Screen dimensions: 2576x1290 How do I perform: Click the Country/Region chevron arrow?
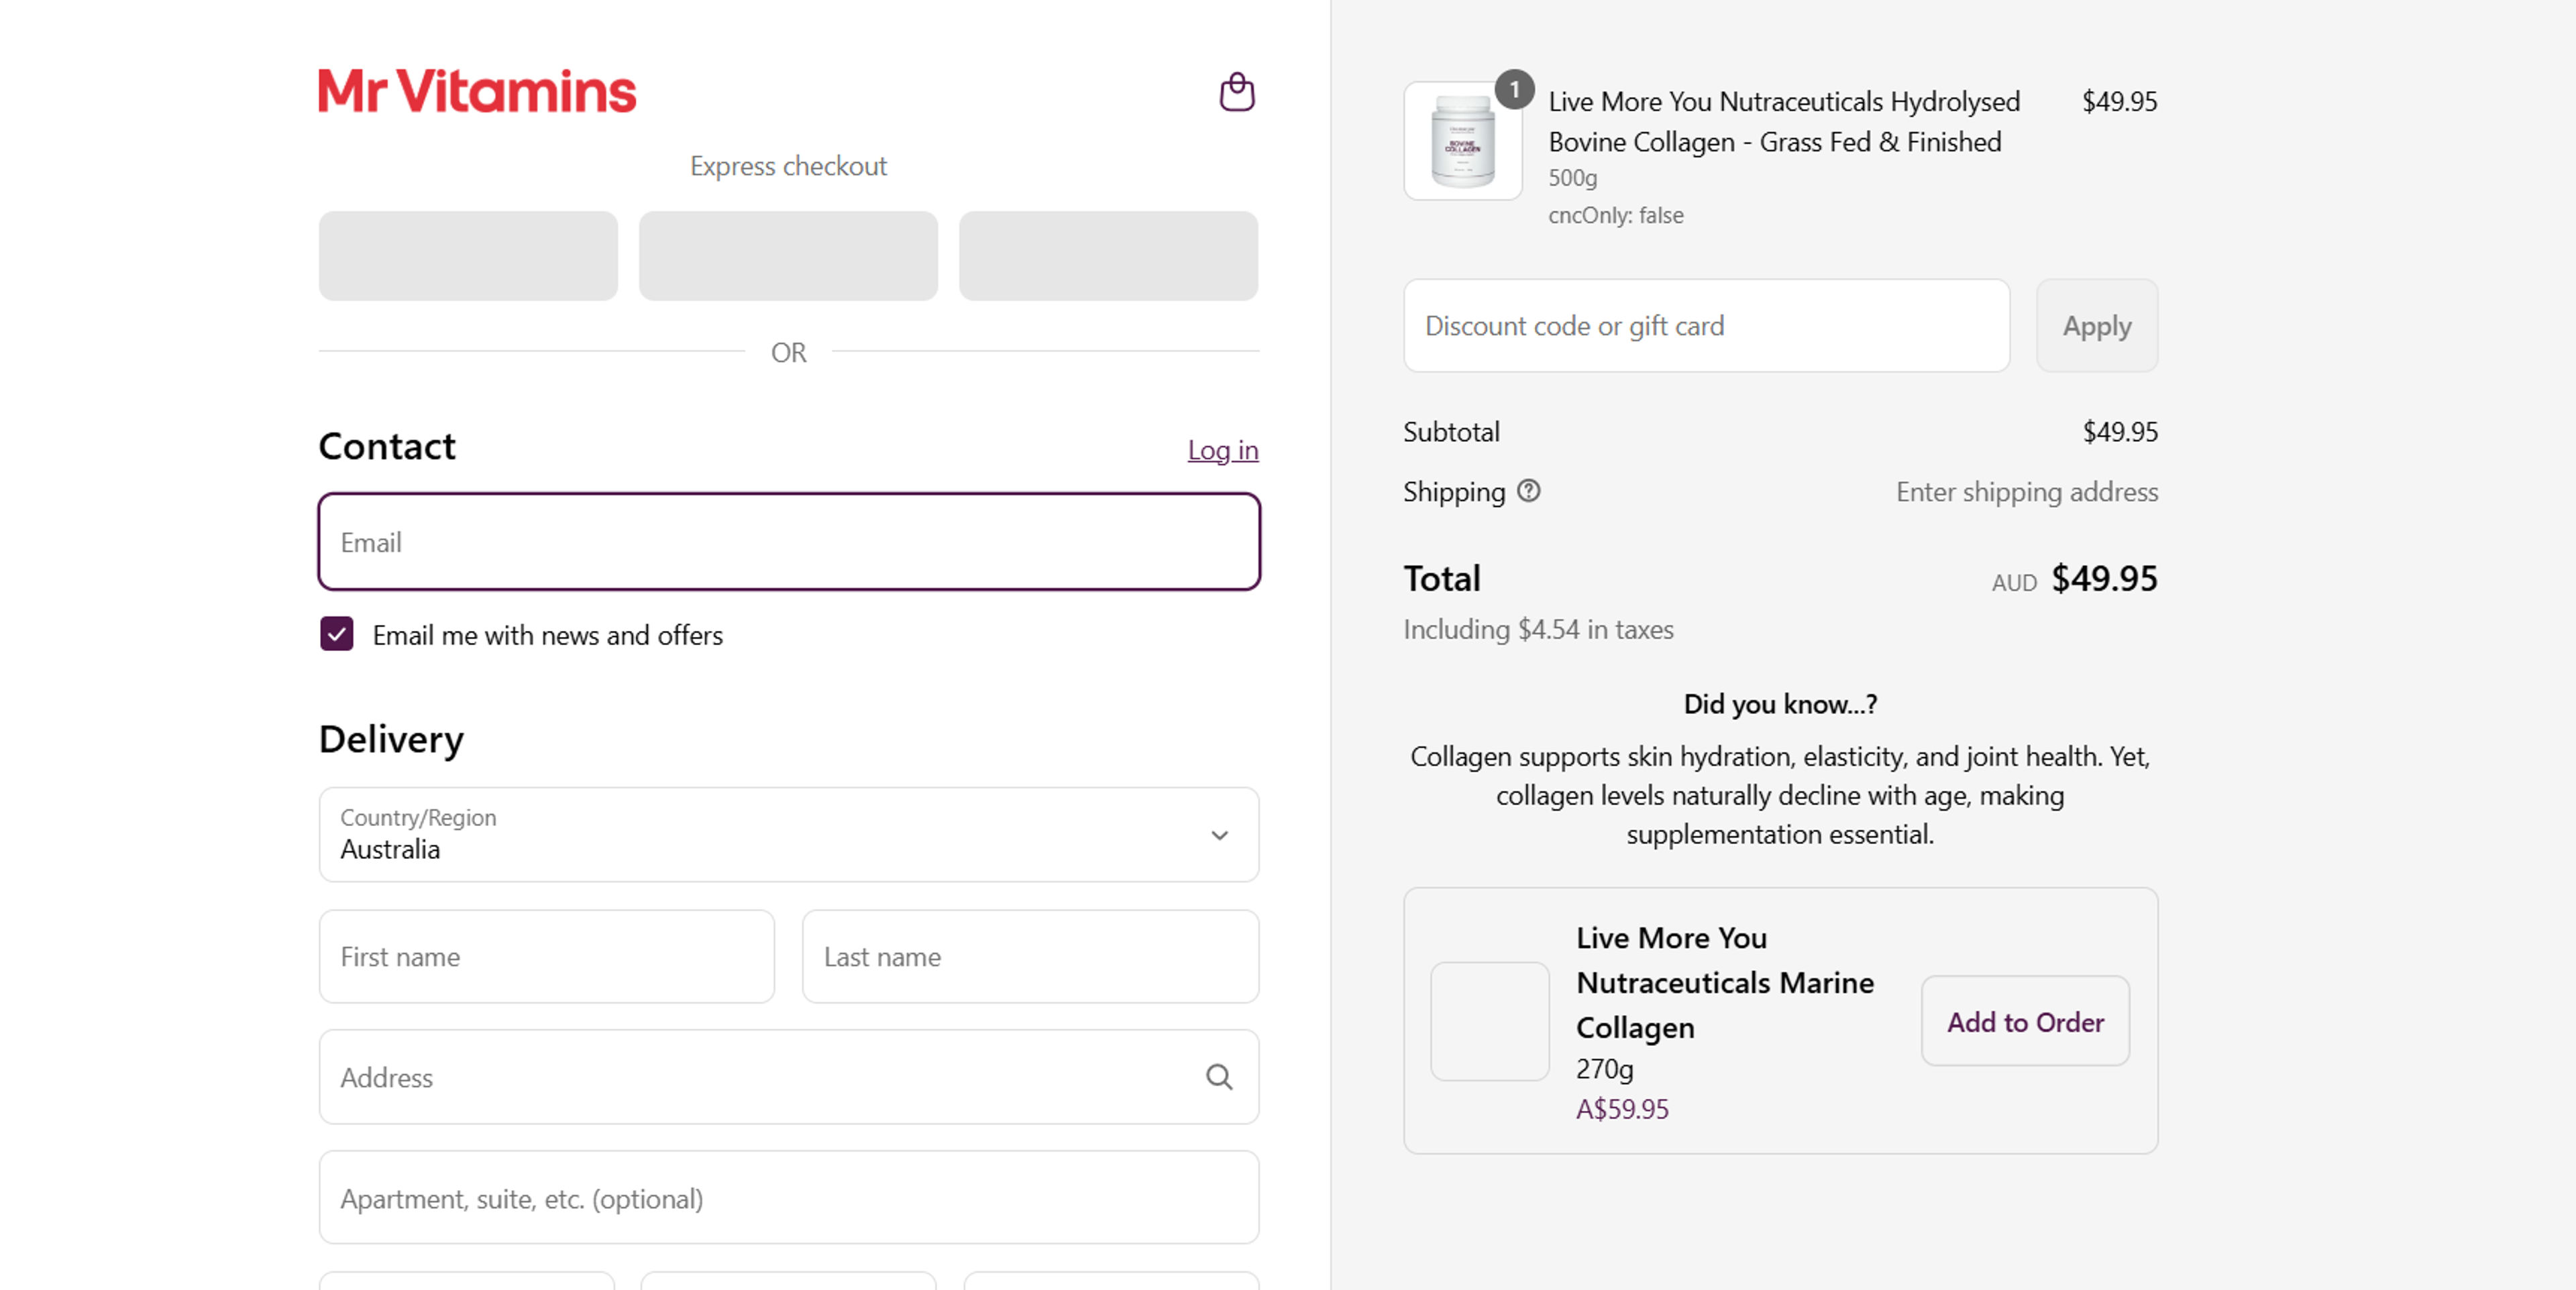click(x=1219, y=834)
